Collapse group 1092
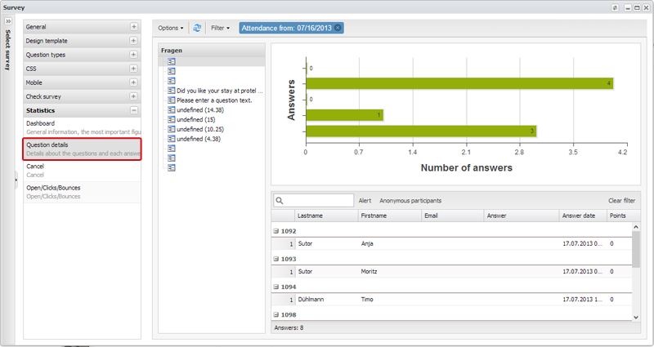This screenshot has height=347, width=654. [275, 231]
